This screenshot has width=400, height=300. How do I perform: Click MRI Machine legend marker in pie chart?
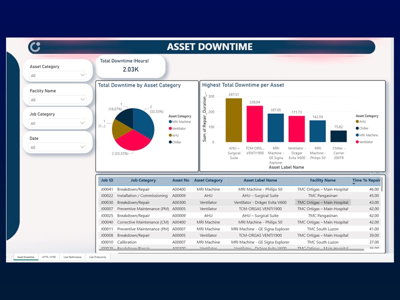click(x=170, y=121)
